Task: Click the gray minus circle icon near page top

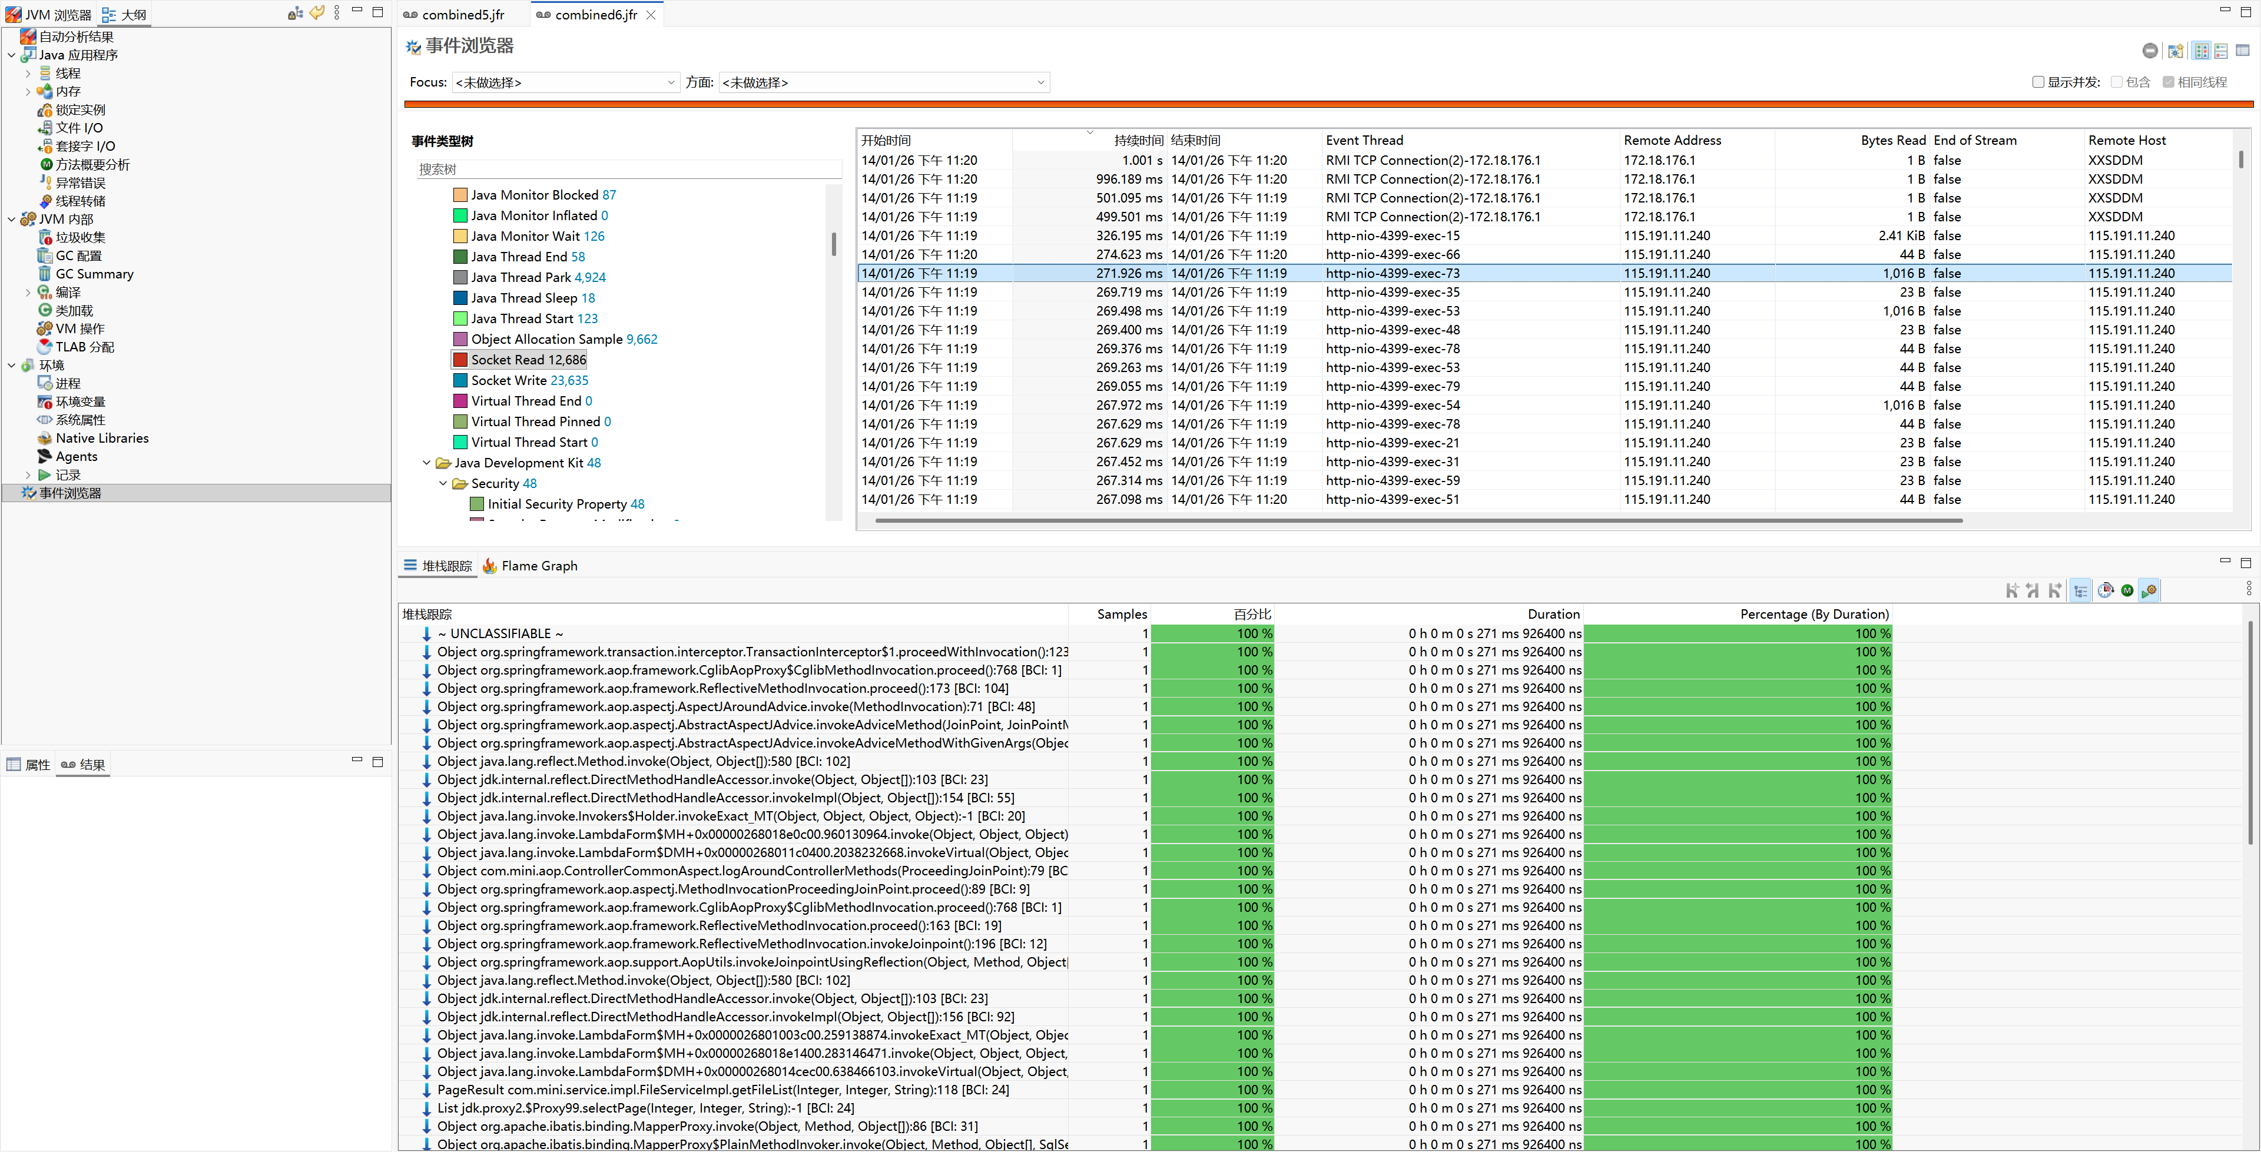Action: click(2150, 51)
